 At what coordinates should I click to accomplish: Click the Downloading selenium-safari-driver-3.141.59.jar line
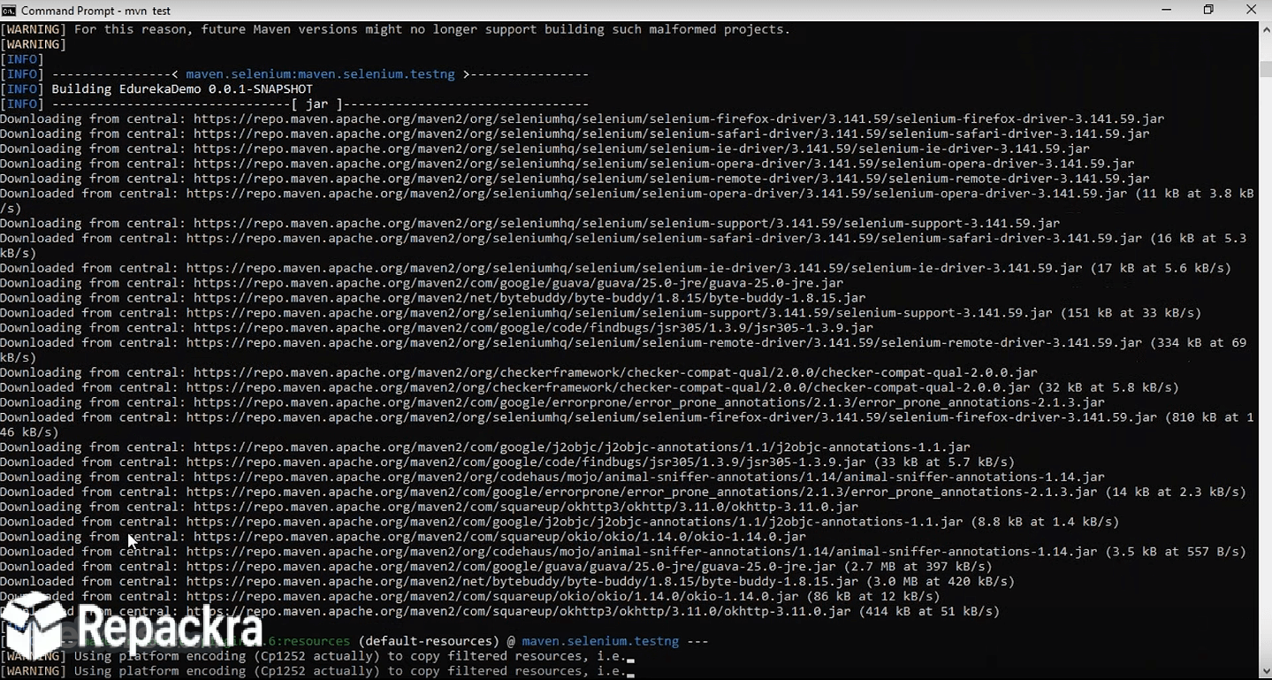click(x=575, y=134)
